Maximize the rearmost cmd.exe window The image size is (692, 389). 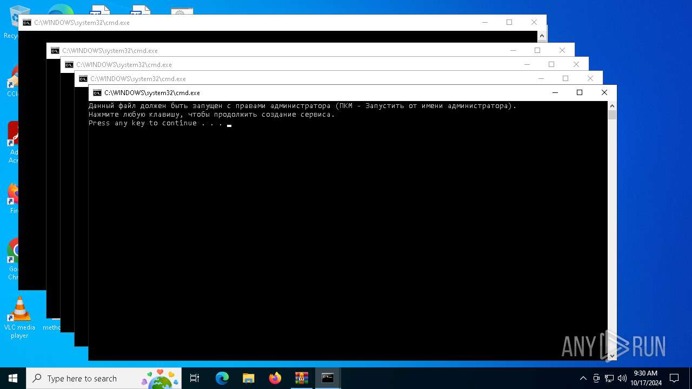[509, 22]
